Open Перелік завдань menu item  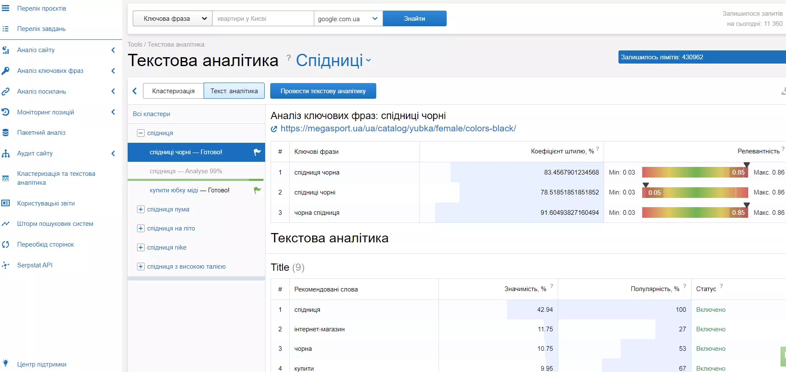click(x=42, y=29)
